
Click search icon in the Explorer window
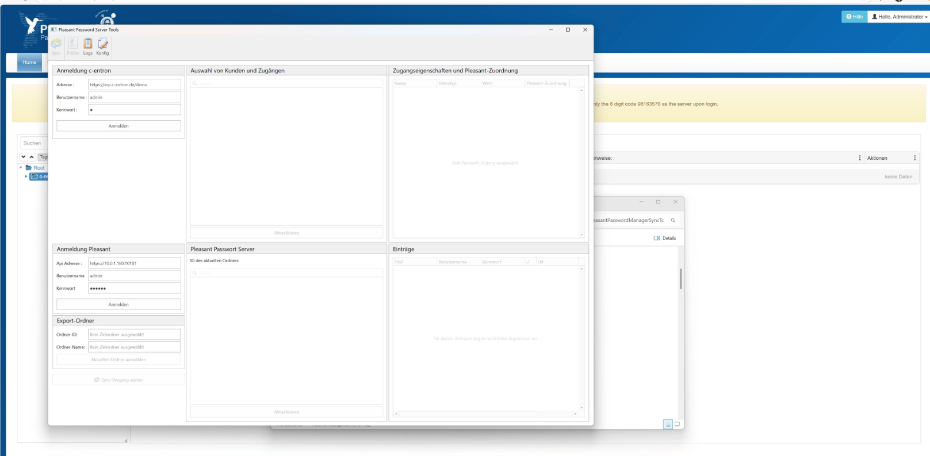(673, 220)
